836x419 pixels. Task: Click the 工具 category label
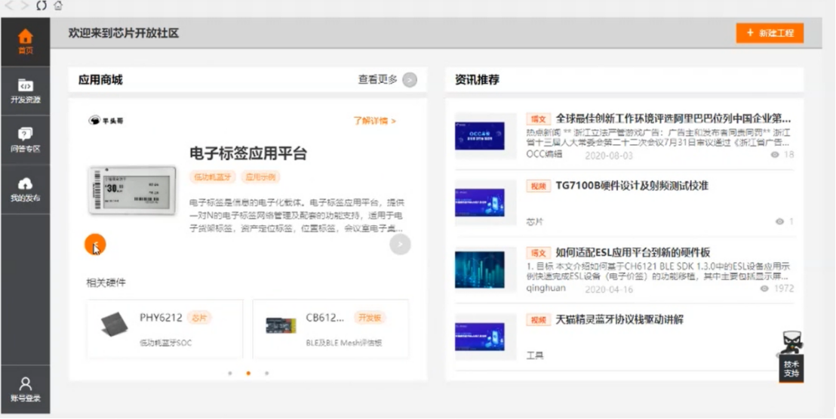tap(535, 356)
